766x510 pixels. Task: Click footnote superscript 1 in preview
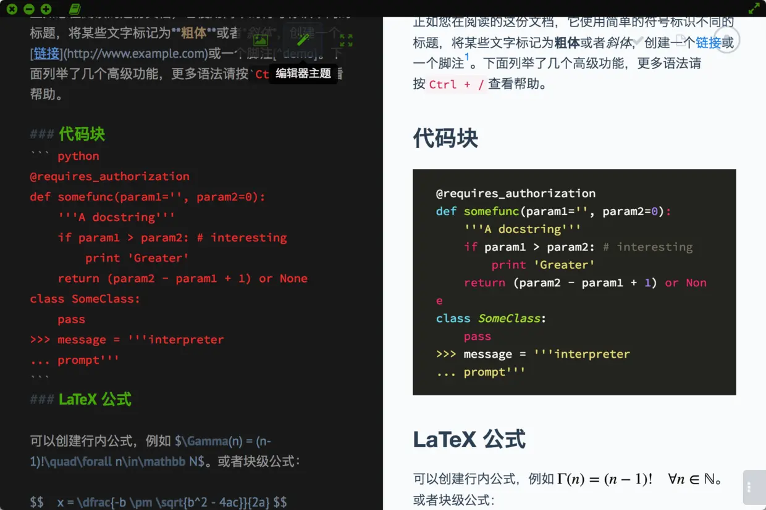click(x=468, y=57)
